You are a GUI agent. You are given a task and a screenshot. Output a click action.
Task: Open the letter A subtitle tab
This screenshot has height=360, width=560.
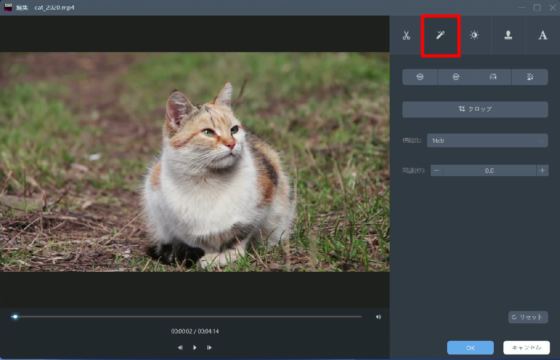543,35
